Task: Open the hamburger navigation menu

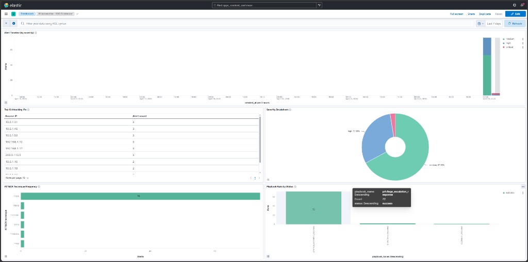Action: click(x=6, y=14)
